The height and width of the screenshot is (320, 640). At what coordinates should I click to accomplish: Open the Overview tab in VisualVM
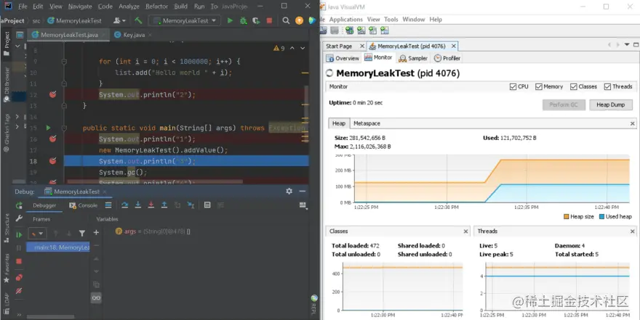click(x=343, y=58)
